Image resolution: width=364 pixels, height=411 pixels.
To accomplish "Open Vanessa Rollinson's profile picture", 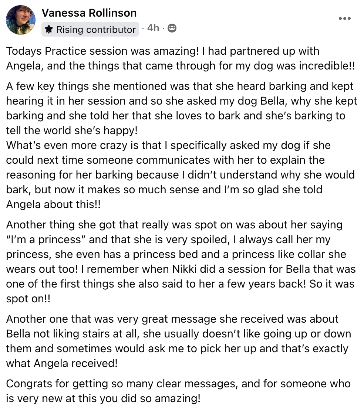I will (21, 20).
